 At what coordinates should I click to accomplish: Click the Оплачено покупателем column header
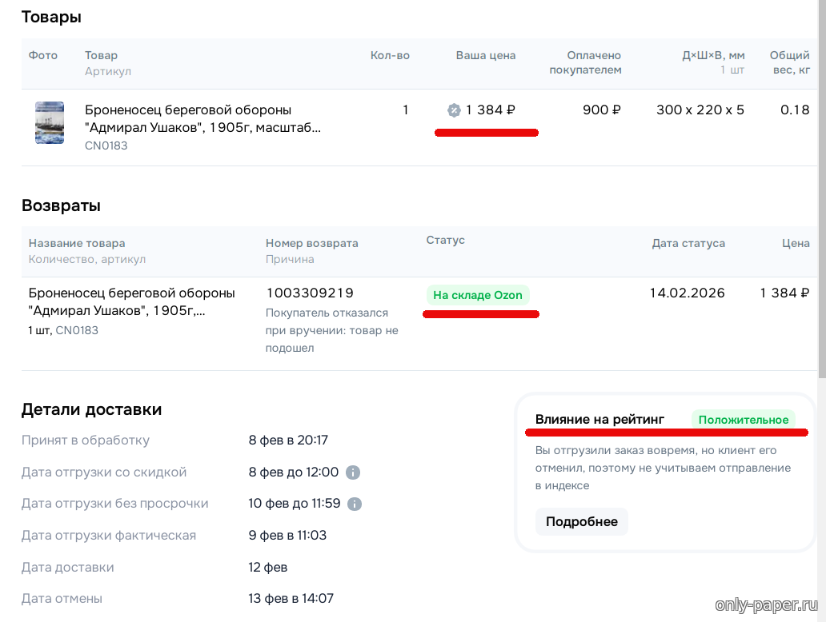(x=585, y=62)
